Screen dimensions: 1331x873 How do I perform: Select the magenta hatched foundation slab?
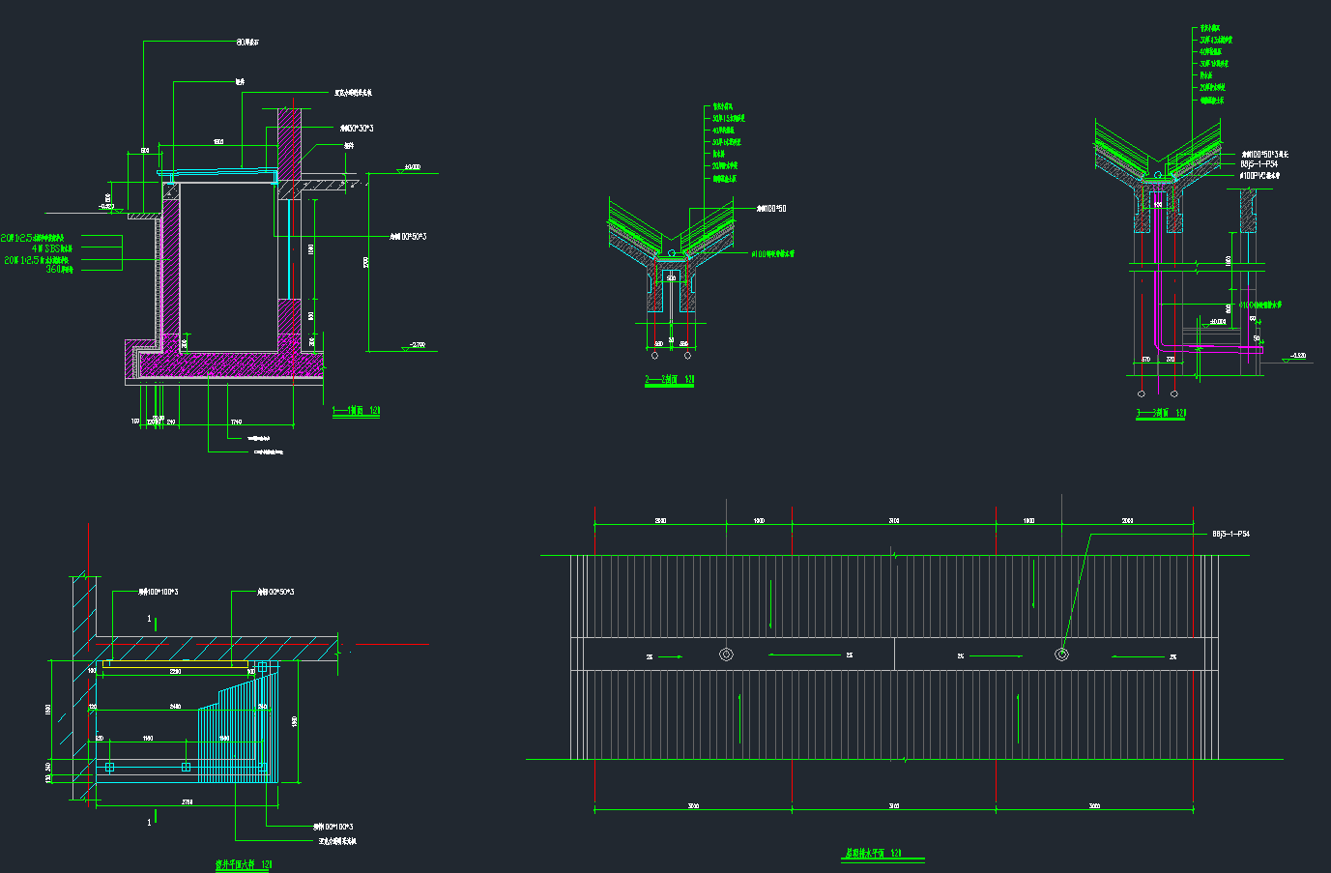click(230, 364)
